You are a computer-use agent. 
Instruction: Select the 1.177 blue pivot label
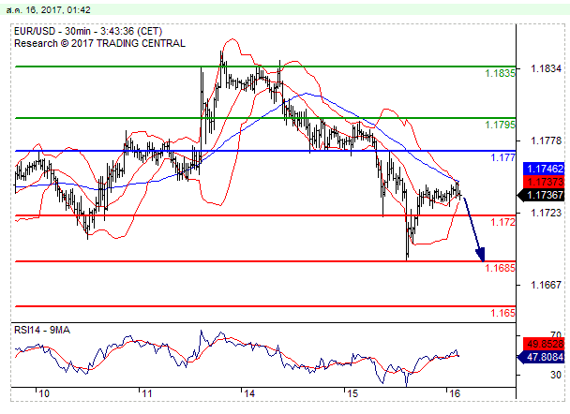coord(502,157)
